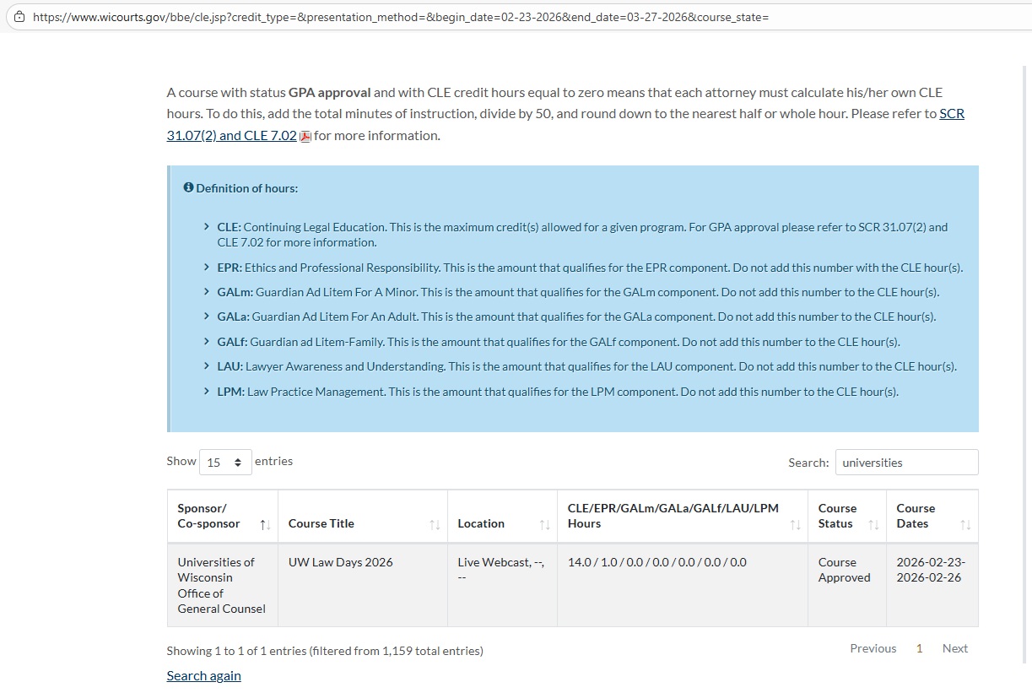Sort by Location column arrows
Image resolution: width=1032 pixels, height=693 pixels.
544,525
